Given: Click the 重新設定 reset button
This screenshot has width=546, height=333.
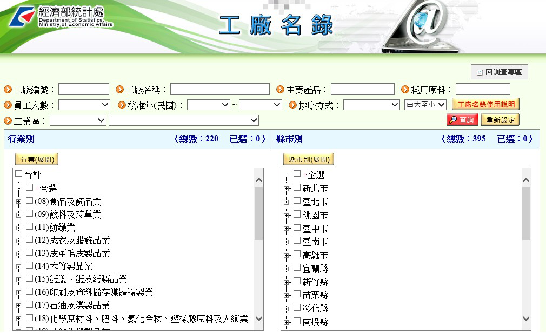Looking at the screenshot, I should tap(500, 120).
